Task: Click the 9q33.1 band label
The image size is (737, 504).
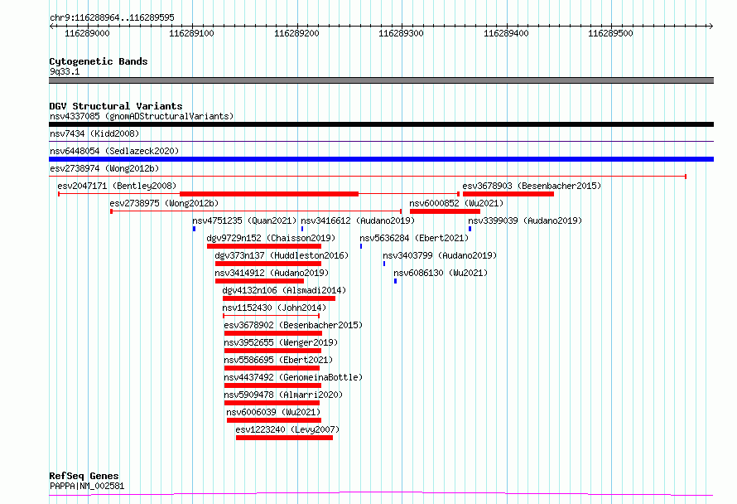Action: (65, 71)
